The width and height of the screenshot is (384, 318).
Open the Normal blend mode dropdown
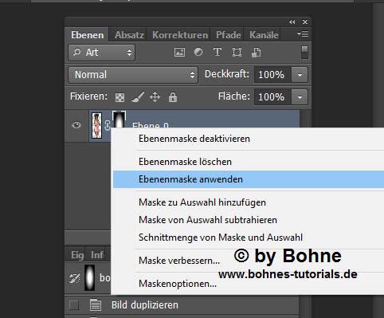[x=133, y=75]
